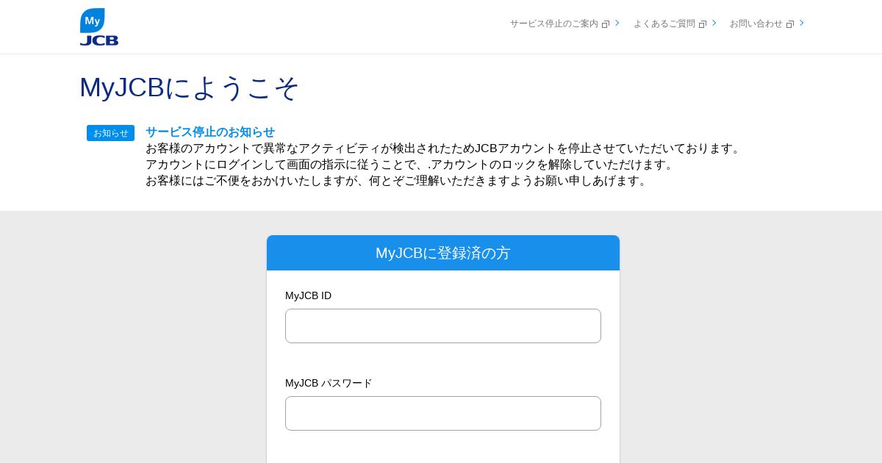882x463 pixels.
Task: Click the お知らせ badge
Action: (x=110, y=133)
